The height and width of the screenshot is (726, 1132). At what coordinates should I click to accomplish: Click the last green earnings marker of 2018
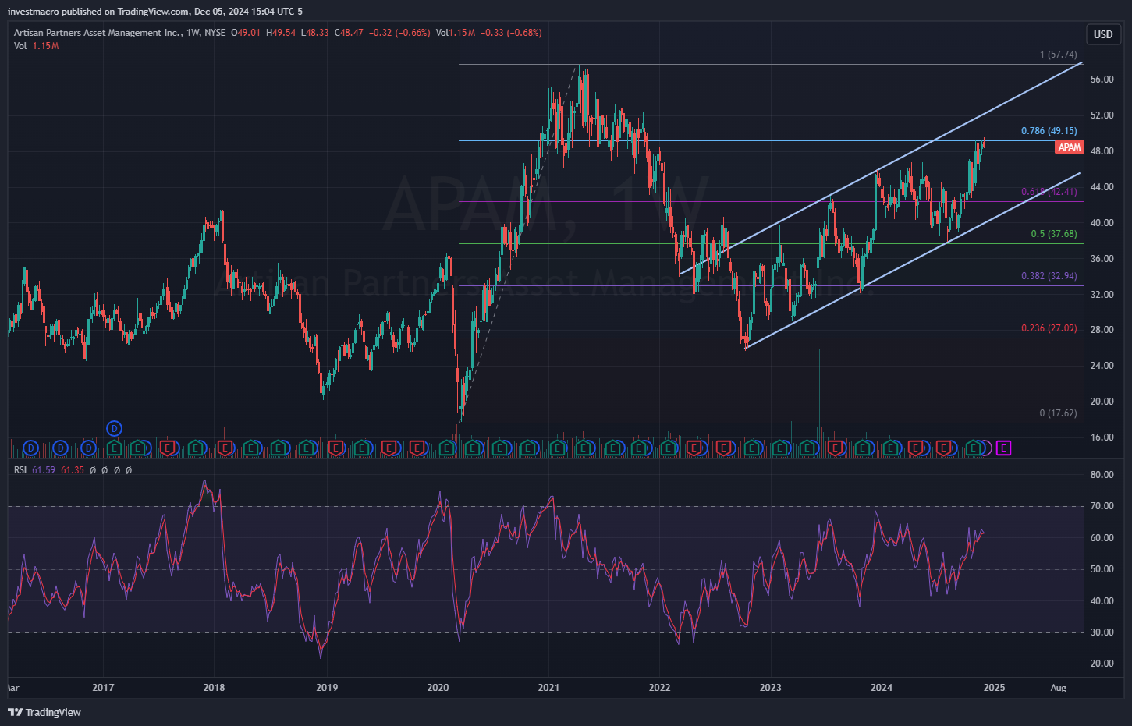[x=307, y=448]
